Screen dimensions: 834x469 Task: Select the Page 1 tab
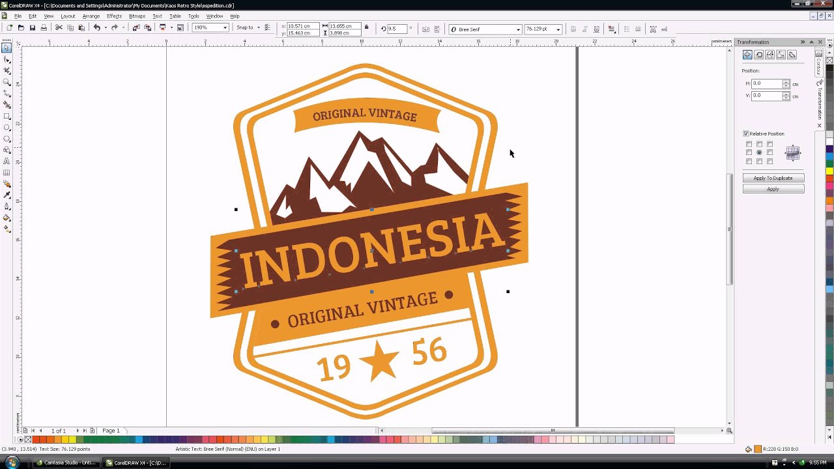pos(111,431)
